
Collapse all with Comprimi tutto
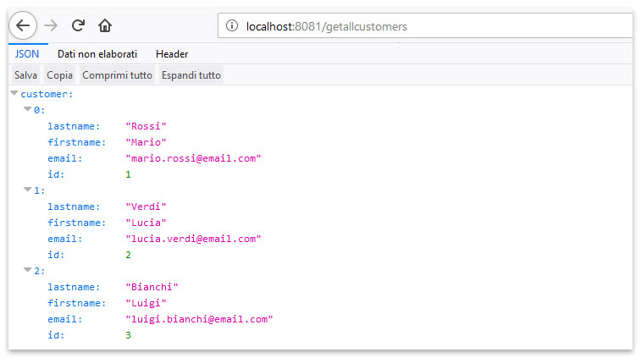point(118,75)
